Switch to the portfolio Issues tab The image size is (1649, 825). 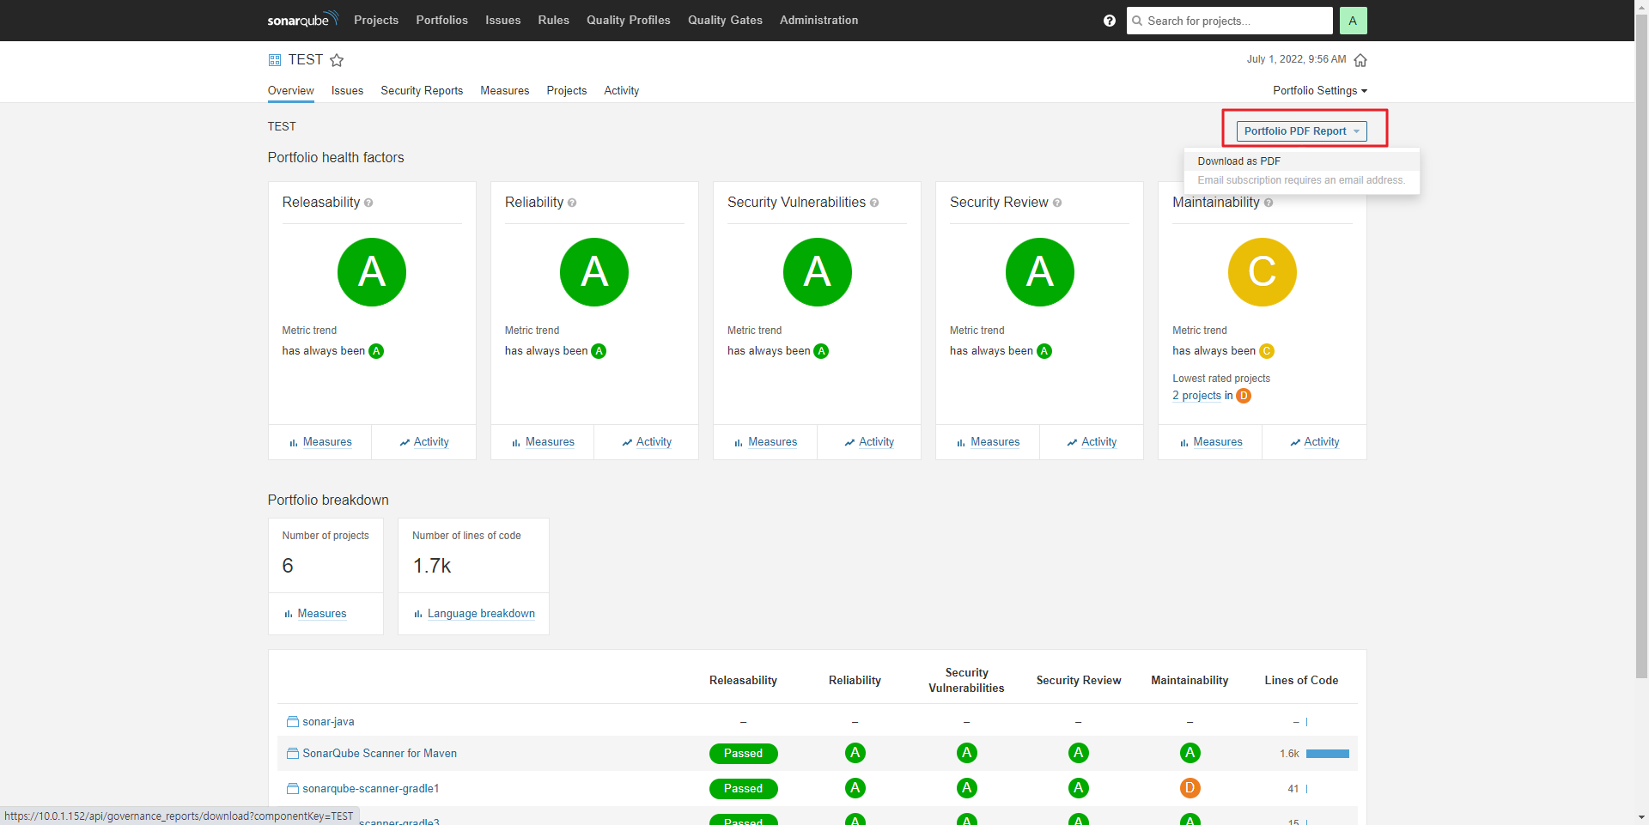click(x=347, y=91)
